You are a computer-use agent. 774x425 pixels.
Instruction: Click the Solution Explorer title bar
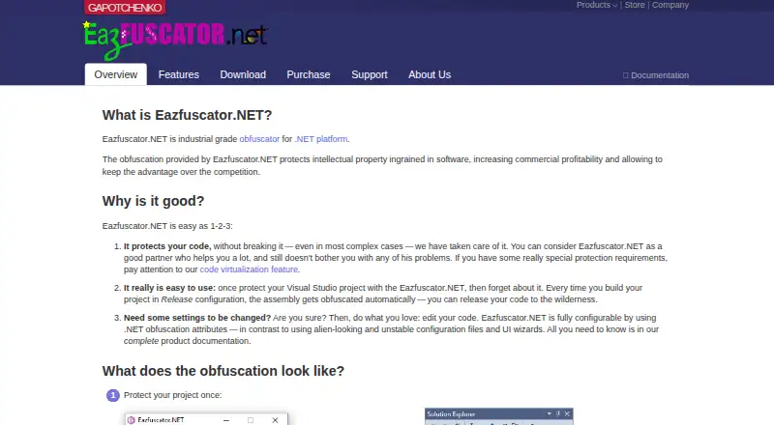pyautogui.click(x=498, y=413)
